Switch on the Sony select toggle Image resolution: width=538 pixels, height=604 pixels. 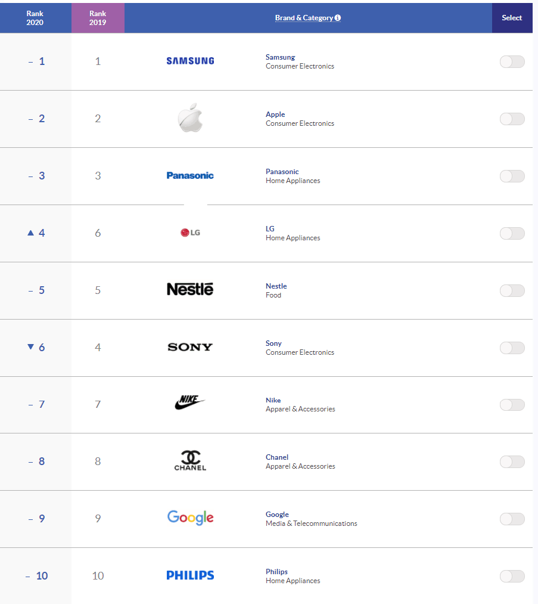click(x=512, y=348)
